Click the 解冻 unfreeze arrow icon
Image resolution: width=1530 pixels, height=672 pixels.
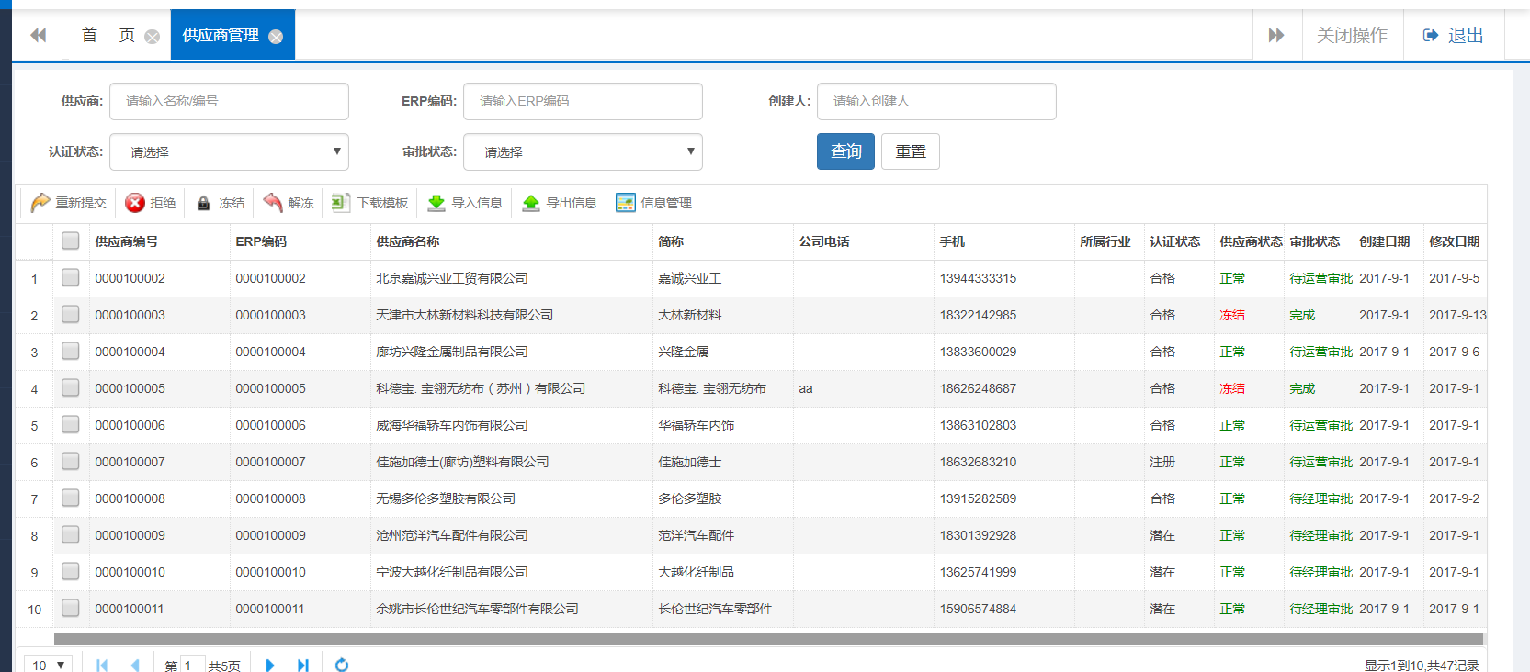tap(273, 203)
